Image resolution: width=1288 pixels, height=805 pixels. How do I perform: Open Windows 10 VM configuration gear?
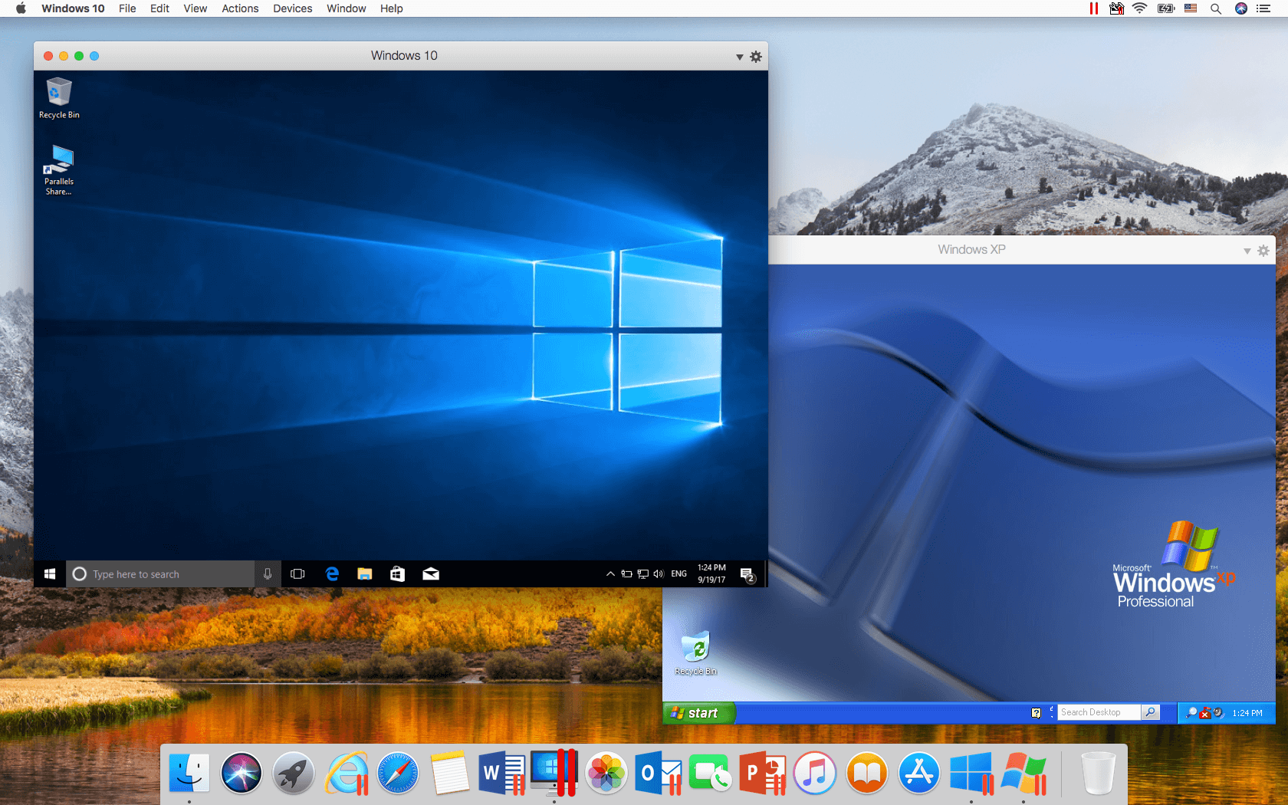[x=756, y=57]
